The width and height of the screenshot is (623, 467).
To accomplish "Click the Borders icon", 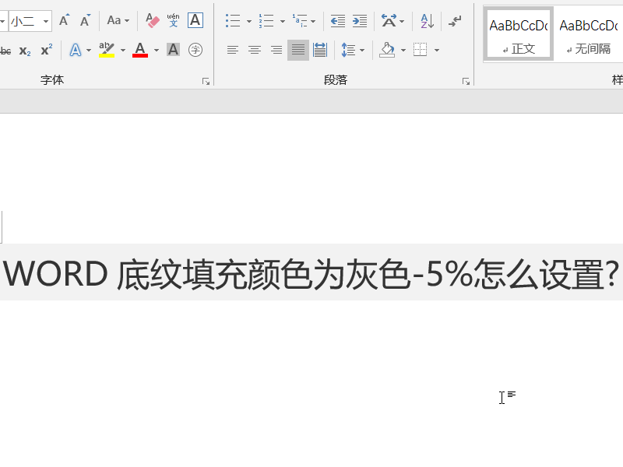I will point(420,50).
